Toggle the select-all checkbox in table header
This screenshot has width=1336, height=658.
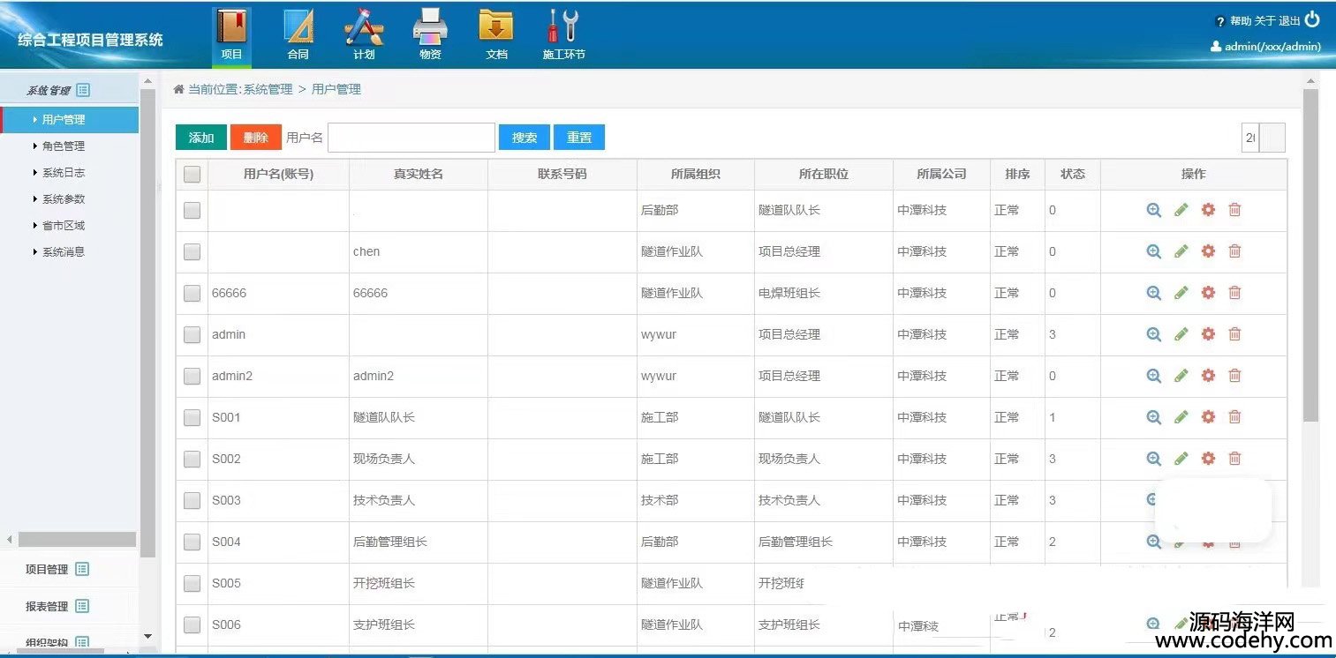tap(192, 175)
